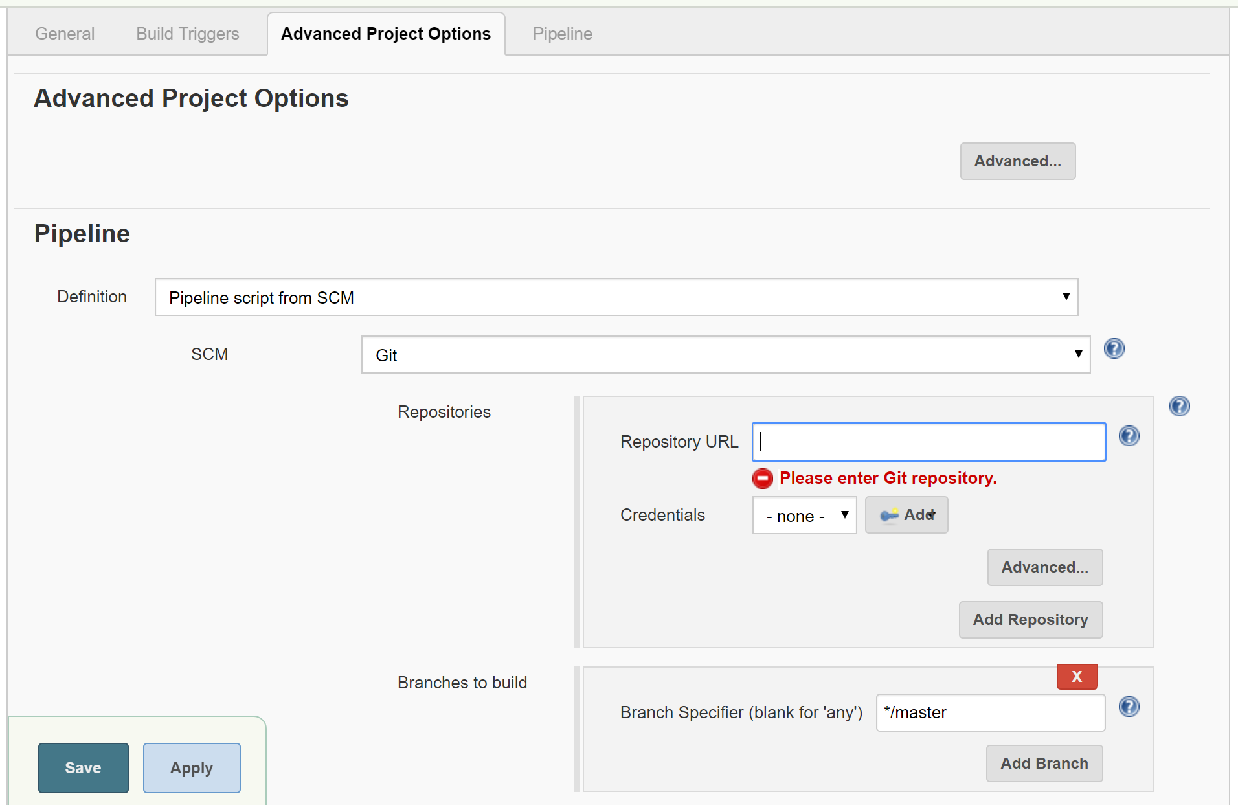This screenshot has width=1238, height=805.
Task: Expand the SCM Git dropdown
Action: [x=725, y=355]
